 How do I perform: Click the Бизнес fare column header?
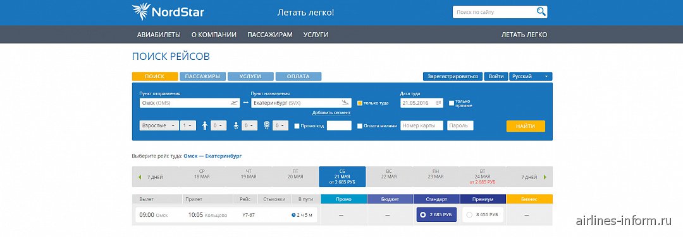(x=529, y=199)
